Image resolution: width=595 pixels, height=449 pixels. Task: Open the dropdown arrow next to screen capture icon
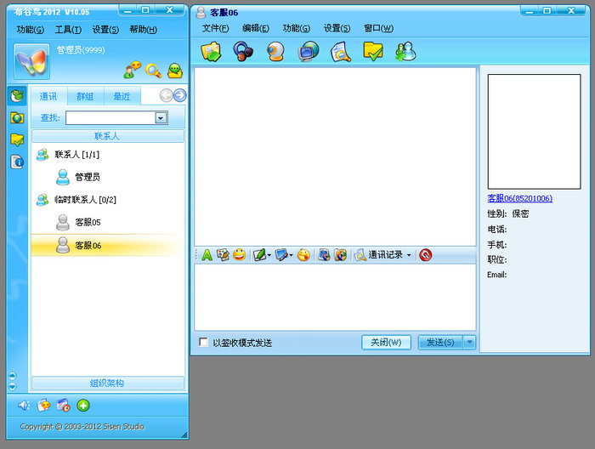point(291,255)
